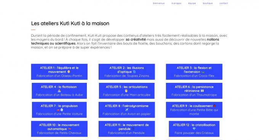Select Atelier 6 la persistance rétinienne
The width and height of the screenshot is (259, 140).
194,91
